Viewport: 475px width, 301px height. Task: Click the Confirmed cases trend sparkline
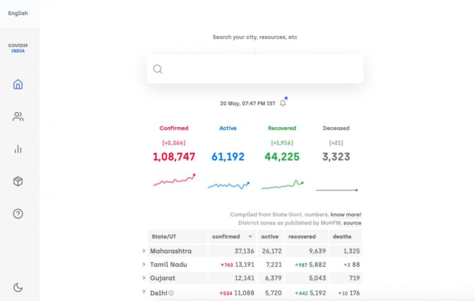[174, 181]
